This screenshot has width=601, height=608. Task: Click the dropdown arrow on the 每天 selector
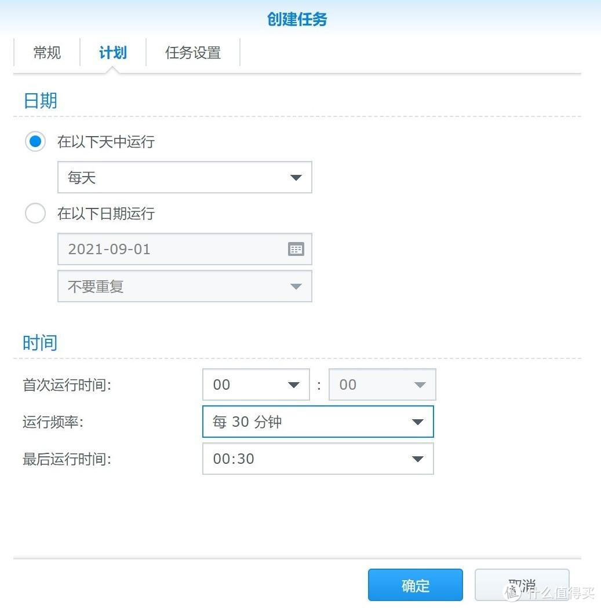(x=296, y=178)
